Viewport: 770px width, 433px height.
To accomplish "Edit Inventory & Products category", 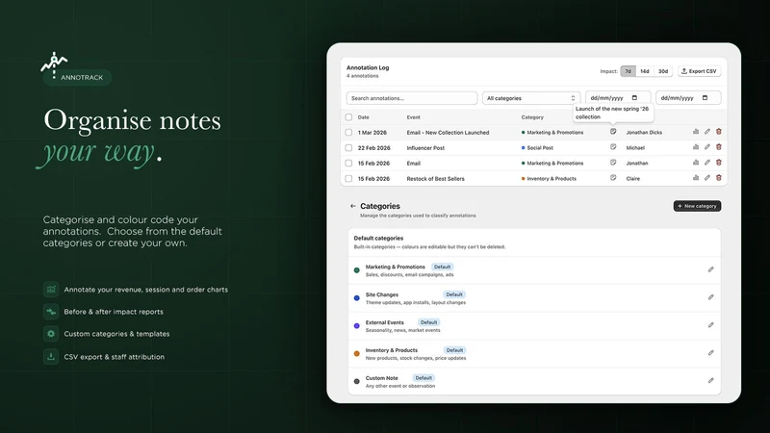I will (710, 352).
